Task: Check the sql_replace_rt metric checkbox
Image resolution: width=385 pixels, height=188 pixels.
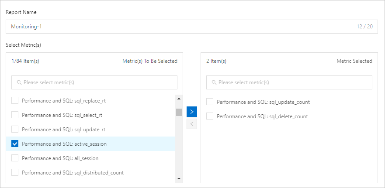Action: [x=15, y=101]
